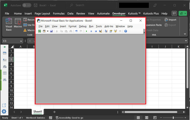
Task: Click Toolbox icon in VBA toolbar
Action: tap(120, 31)
